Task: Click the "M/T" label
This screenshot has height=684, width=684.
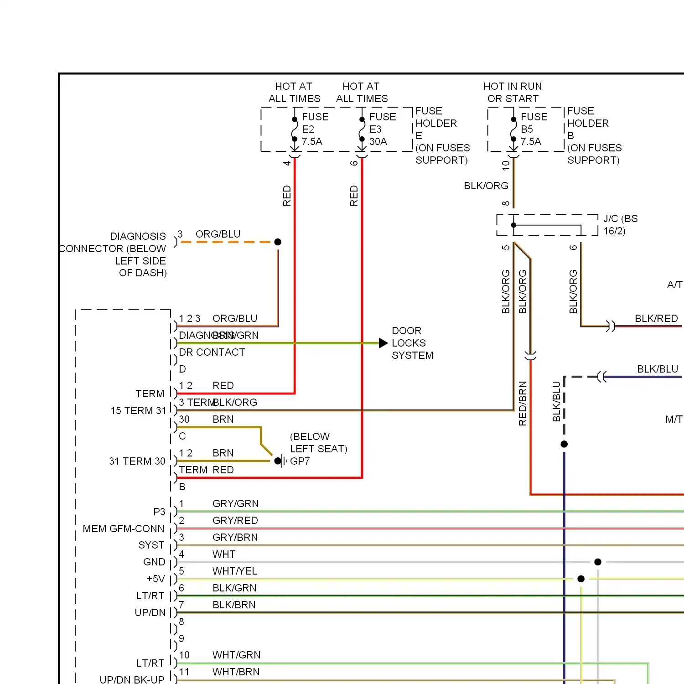Action: point(674,419)
